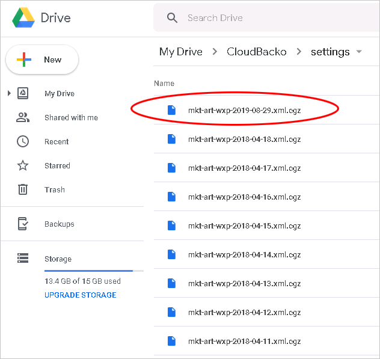Select file mkt-art-wxp-2018-04-14.xml.cgz
Viewport: 380px width, 359px height.
[266, 254]
